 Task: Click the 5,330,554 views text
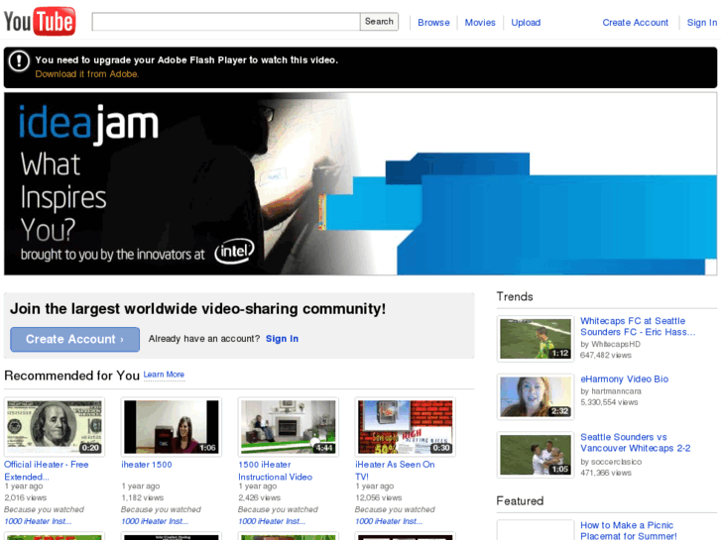point(609,402)
